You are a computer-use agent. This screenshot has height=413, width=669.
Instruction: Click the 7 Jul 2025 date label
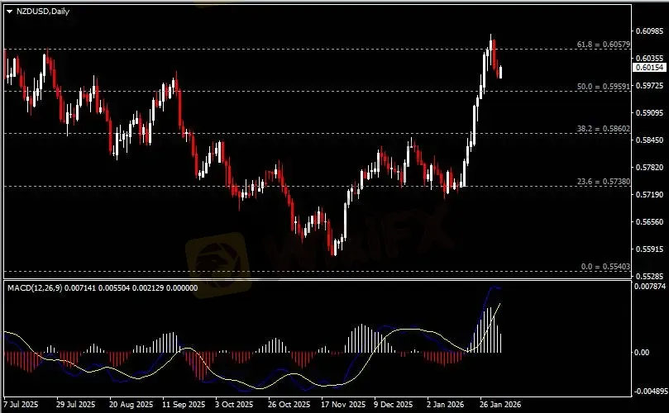point(21,404)
